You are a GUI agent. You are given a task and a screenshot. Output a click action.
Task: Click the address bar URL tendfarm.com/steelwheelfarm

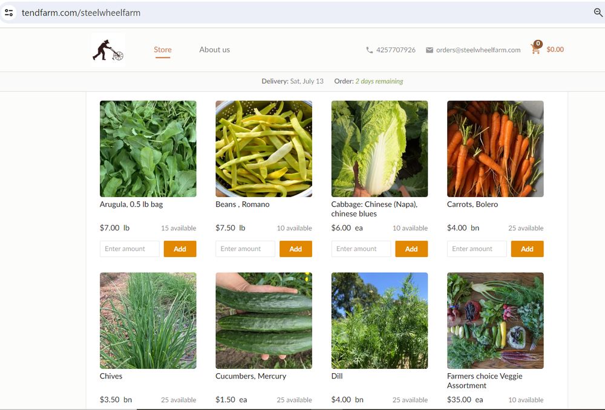tap(81, 13)
